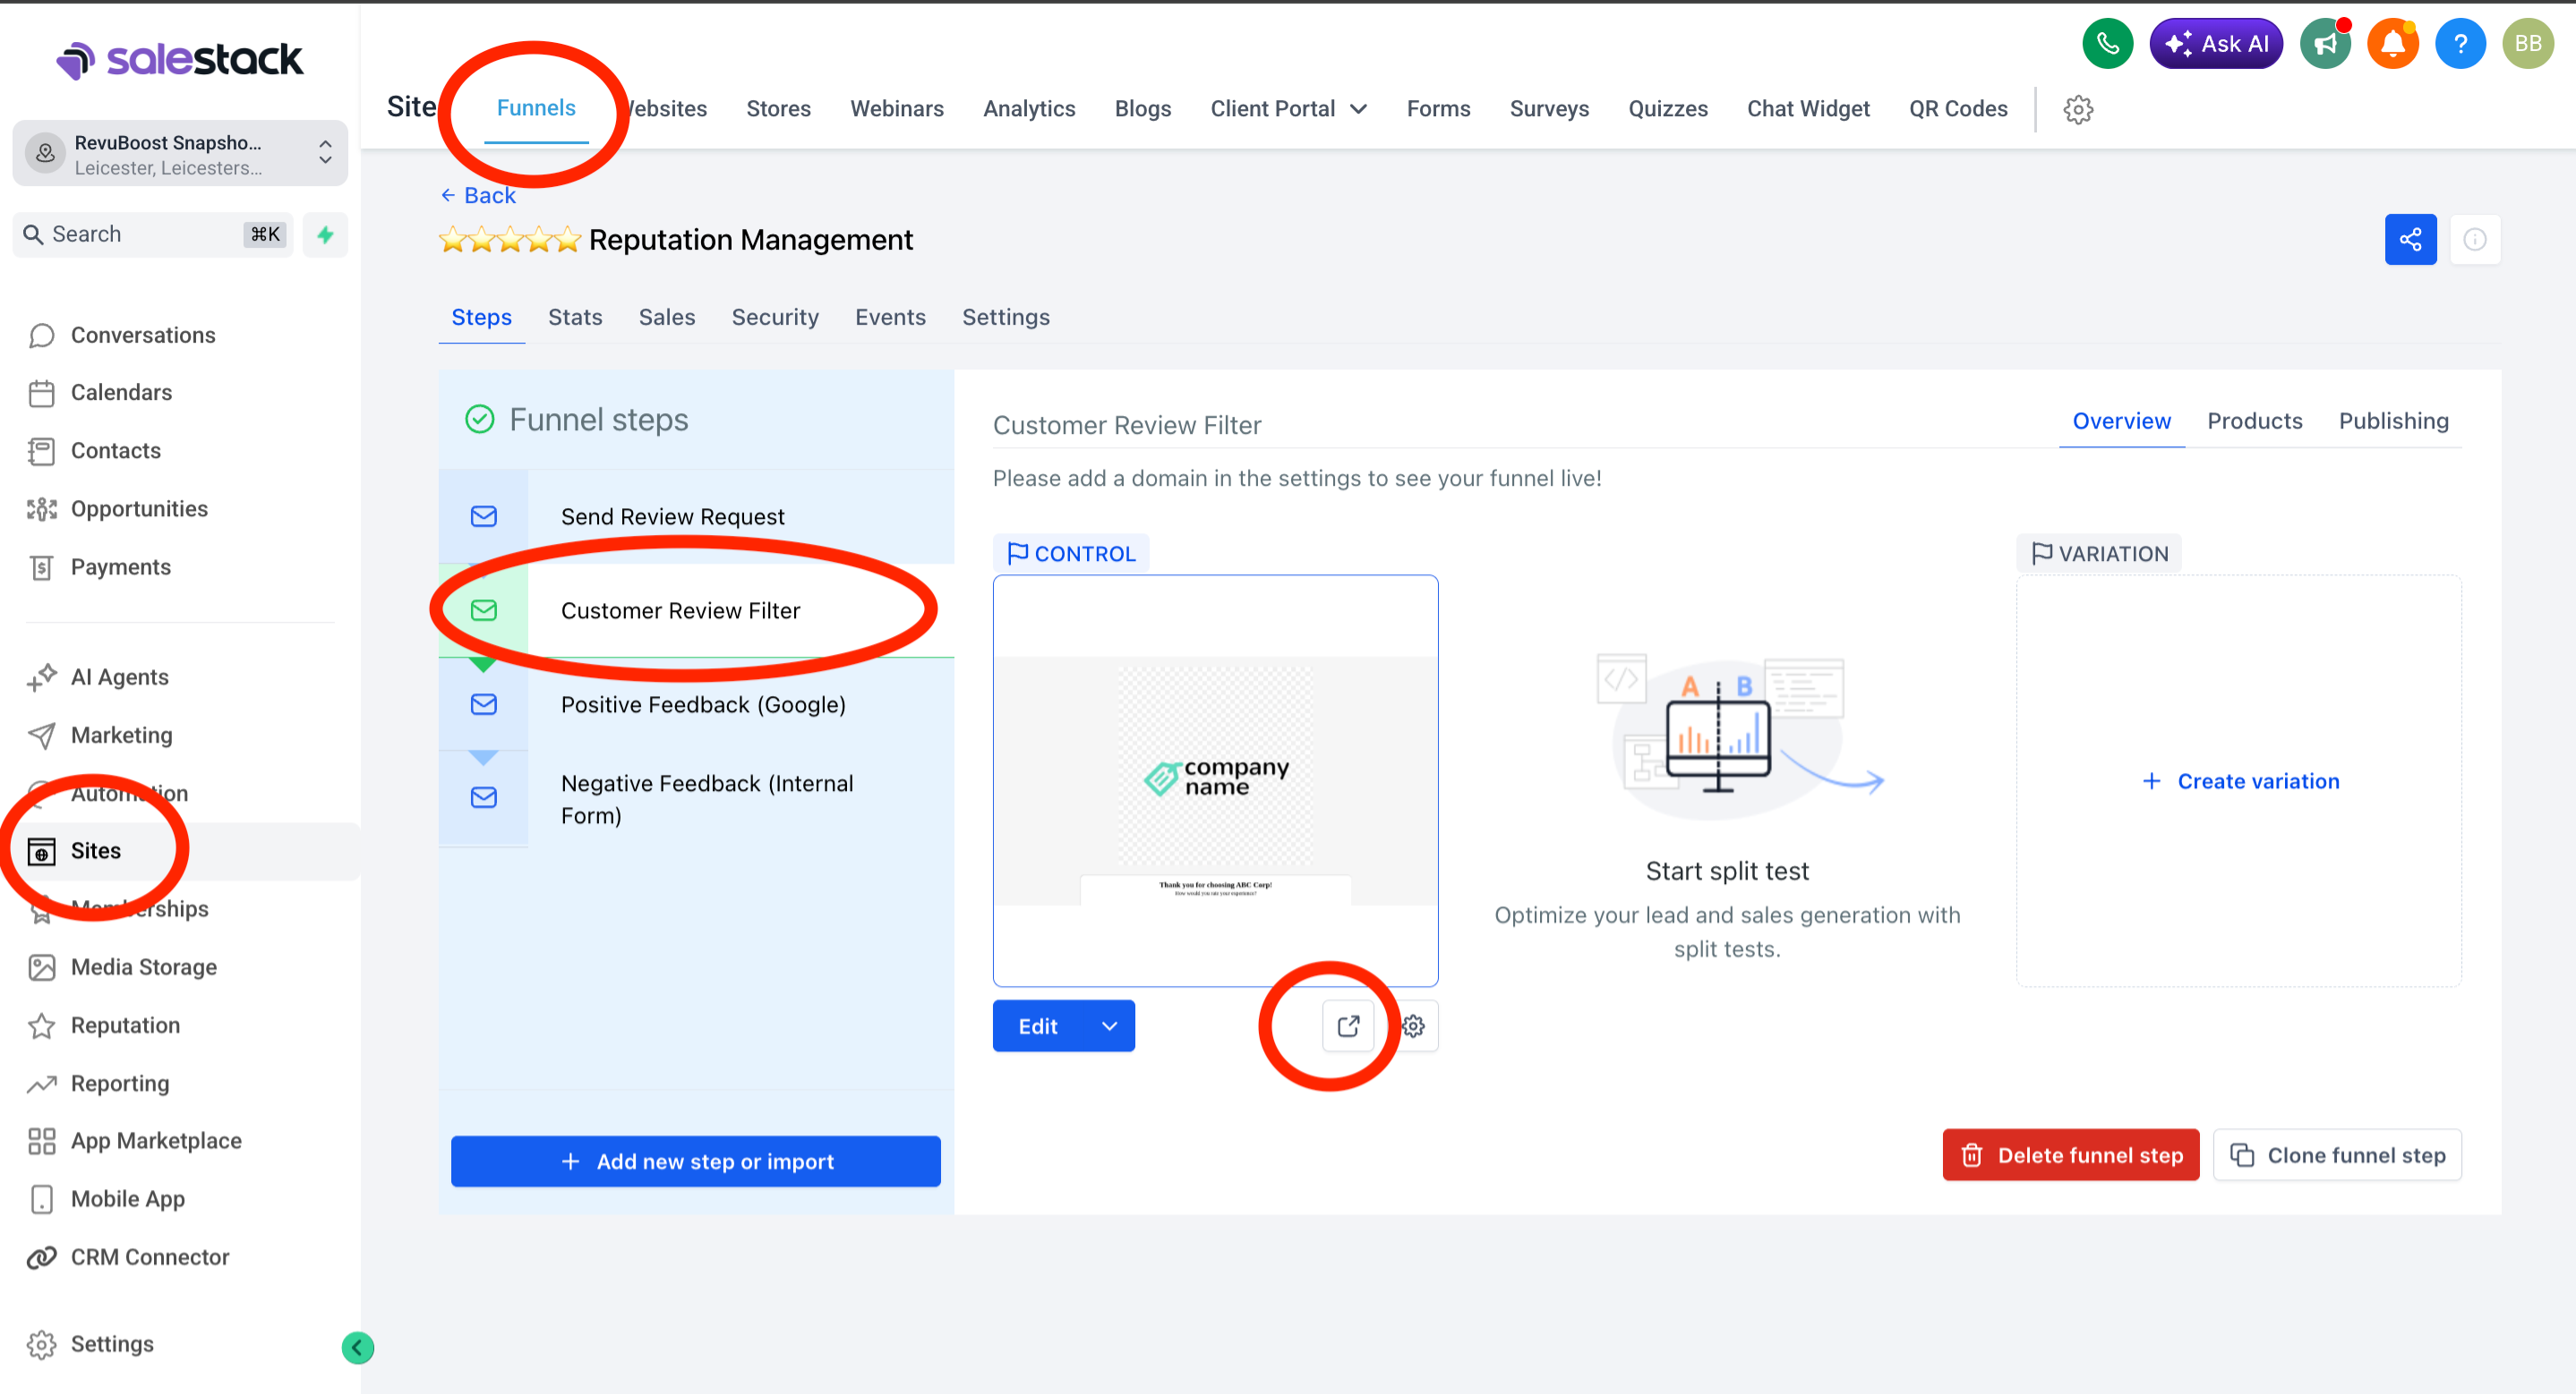Open Calendars in the sidebar

pos(121,393)
